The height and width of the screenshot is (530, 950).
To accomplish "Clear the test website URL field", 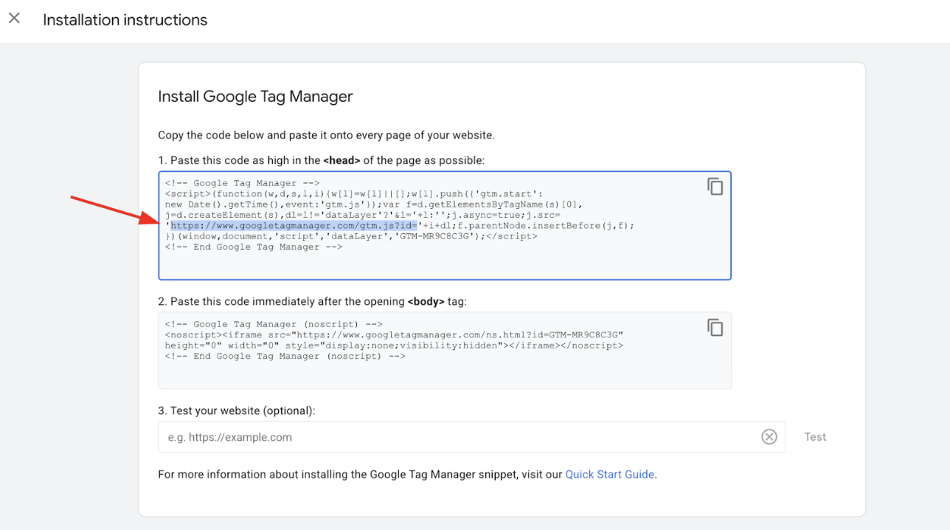I will [769, 437].
